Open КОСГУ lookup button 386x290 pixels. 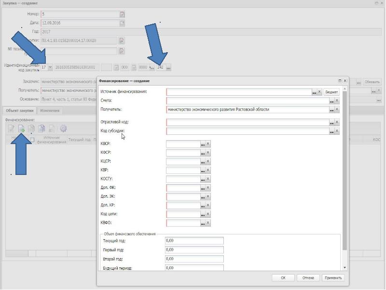click(203, 179)
